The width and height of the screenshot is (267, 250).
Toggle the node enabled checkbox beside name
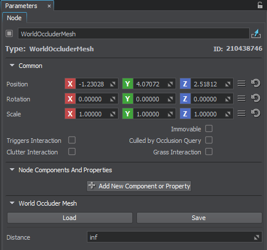[x=9, y=33]
